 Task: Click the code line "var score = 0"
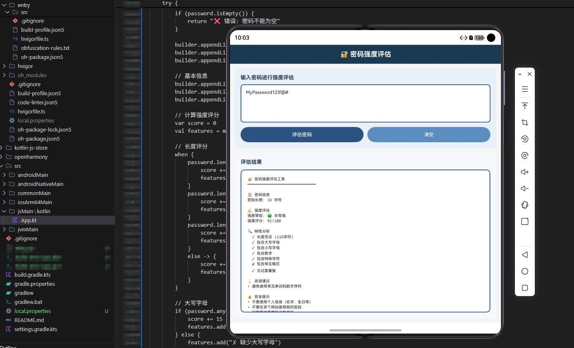click(x=195, y=123)
